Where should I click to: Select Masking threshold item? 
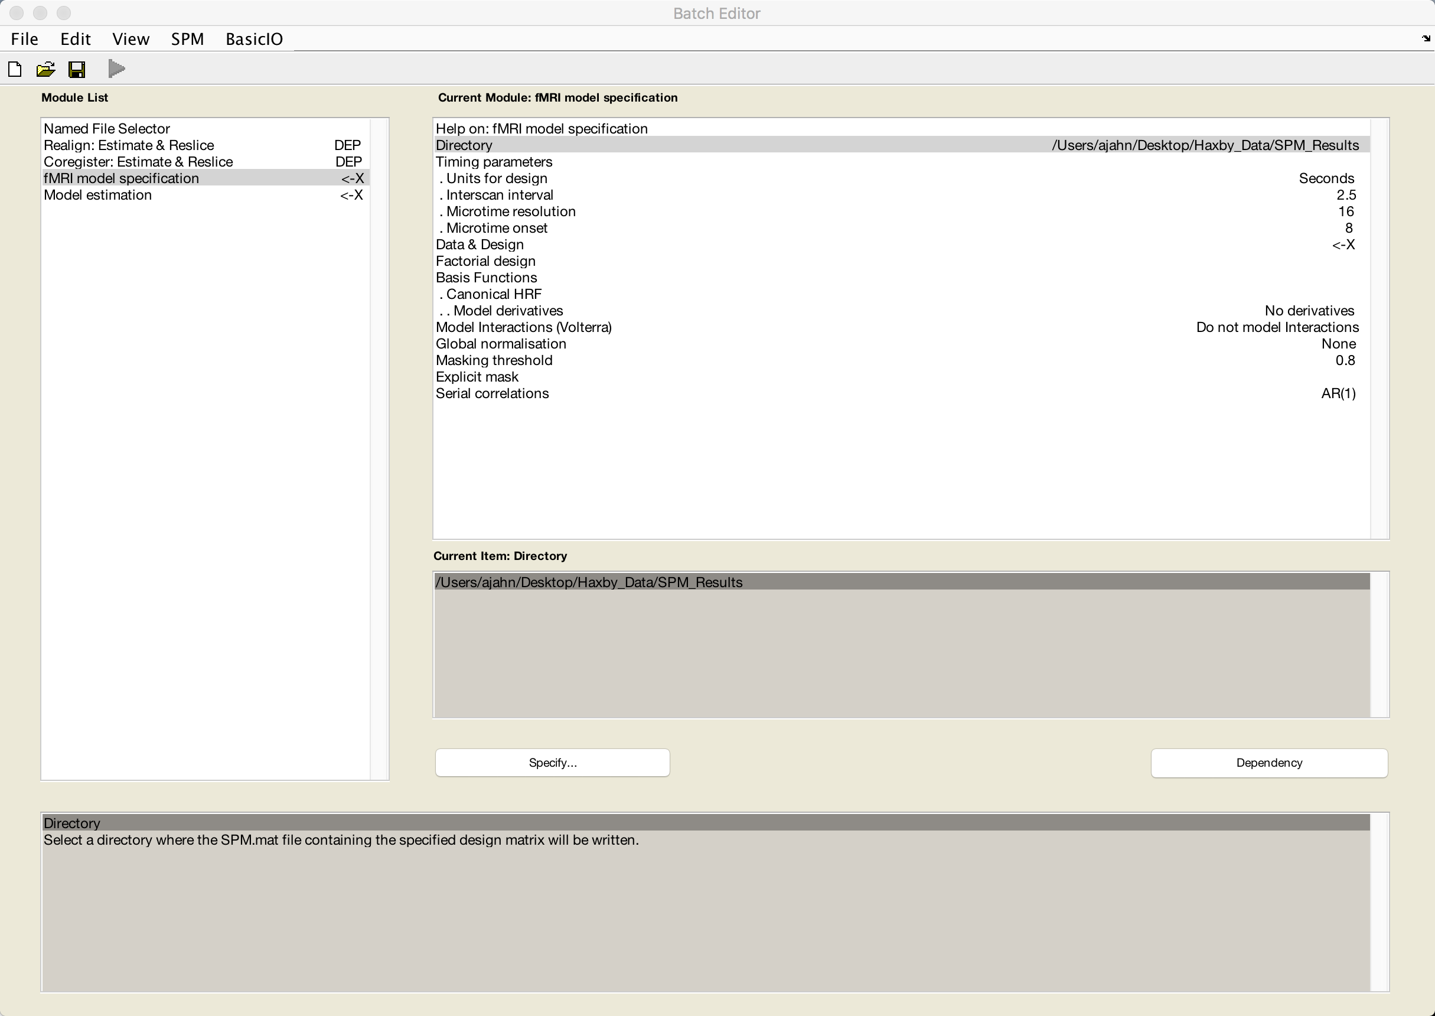pyautogui.click(x=902, y=360)
